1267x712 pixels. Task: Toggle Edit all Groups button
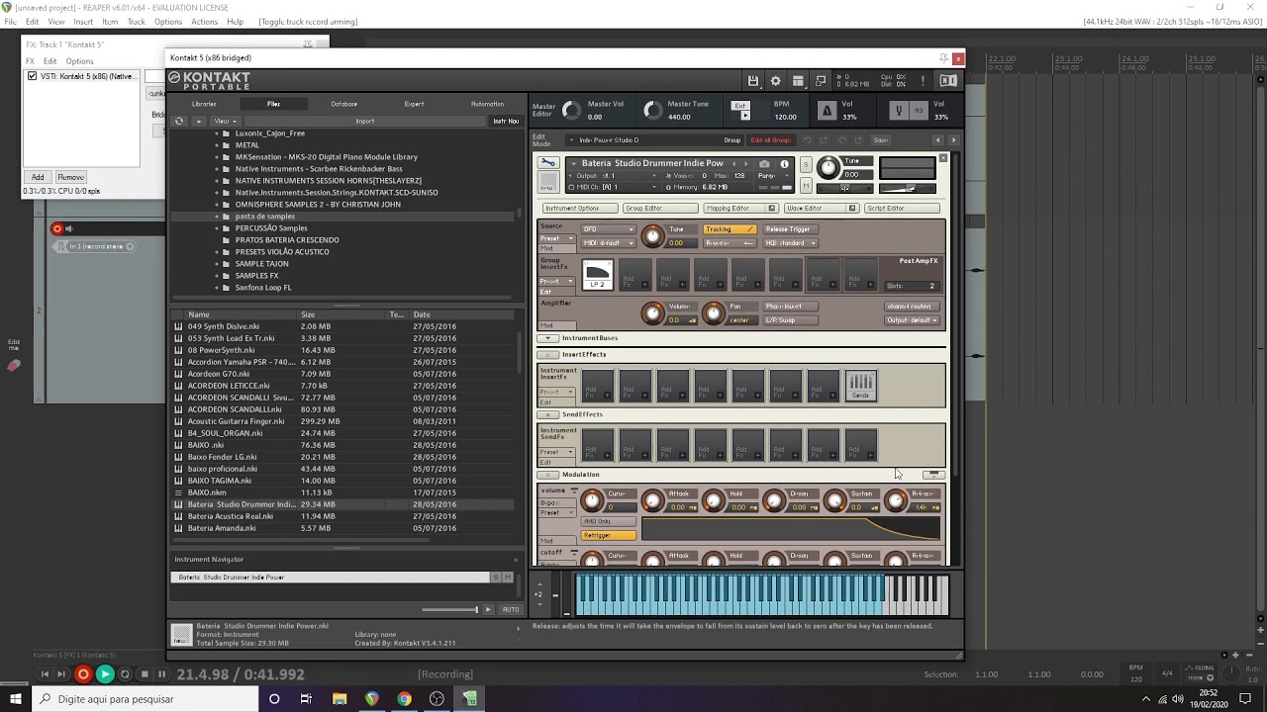point(771,140)
